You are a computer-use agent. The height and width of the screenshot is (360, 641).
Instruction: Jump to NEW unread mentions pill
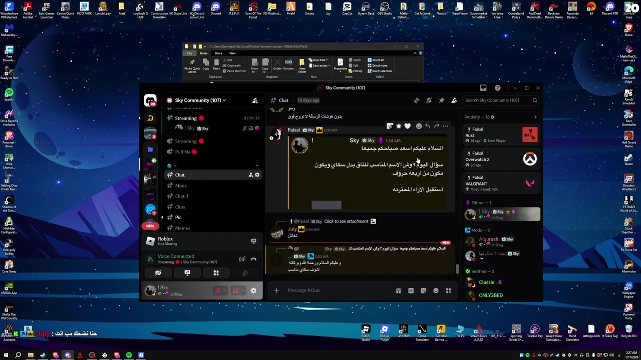150,226
